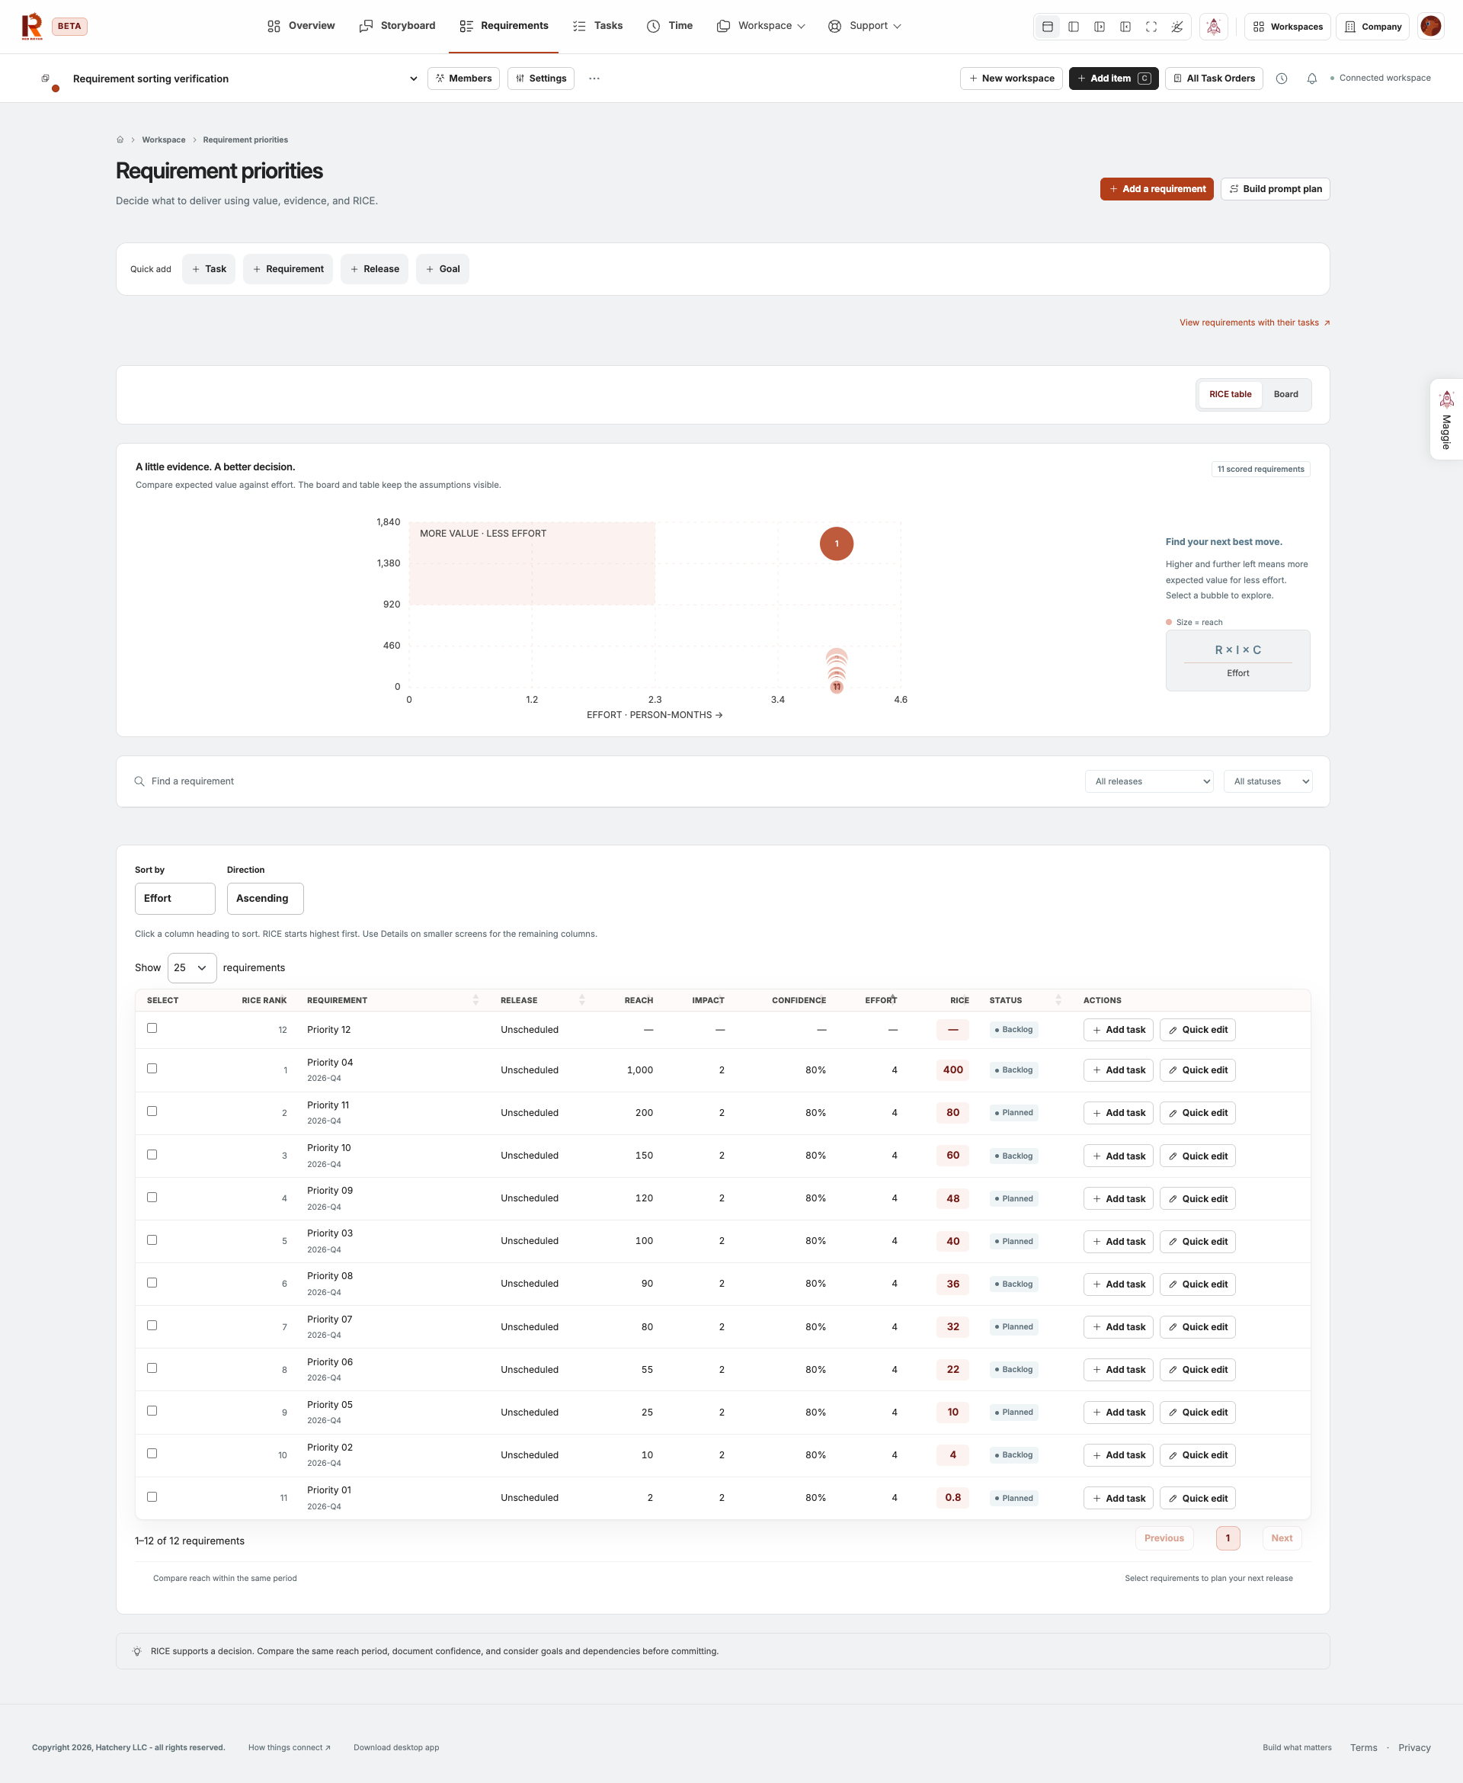Click Add task for Priority 08

[1119, 1284]
